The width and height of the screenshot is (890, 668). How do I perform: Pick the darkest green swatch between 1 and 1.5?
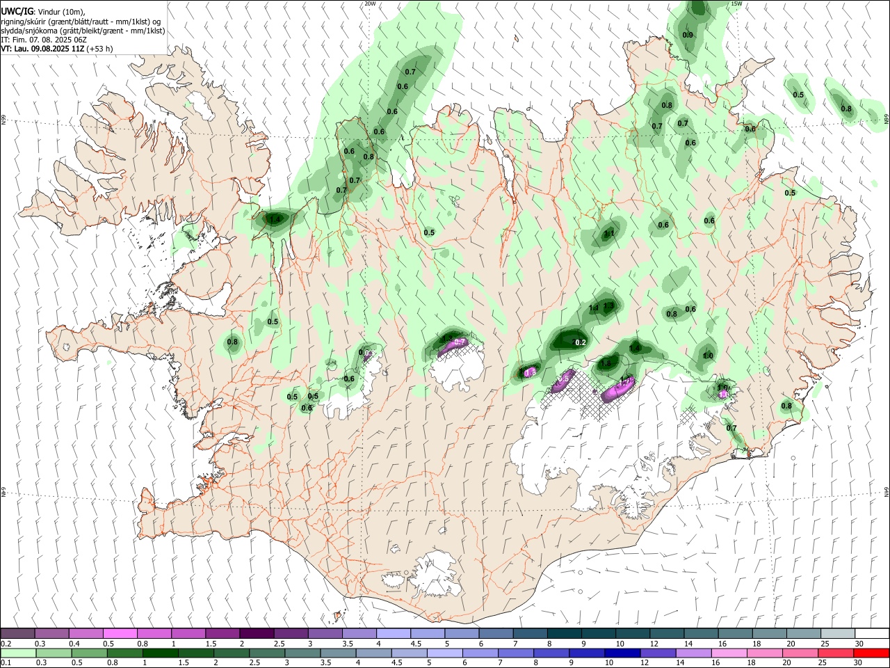160,653
